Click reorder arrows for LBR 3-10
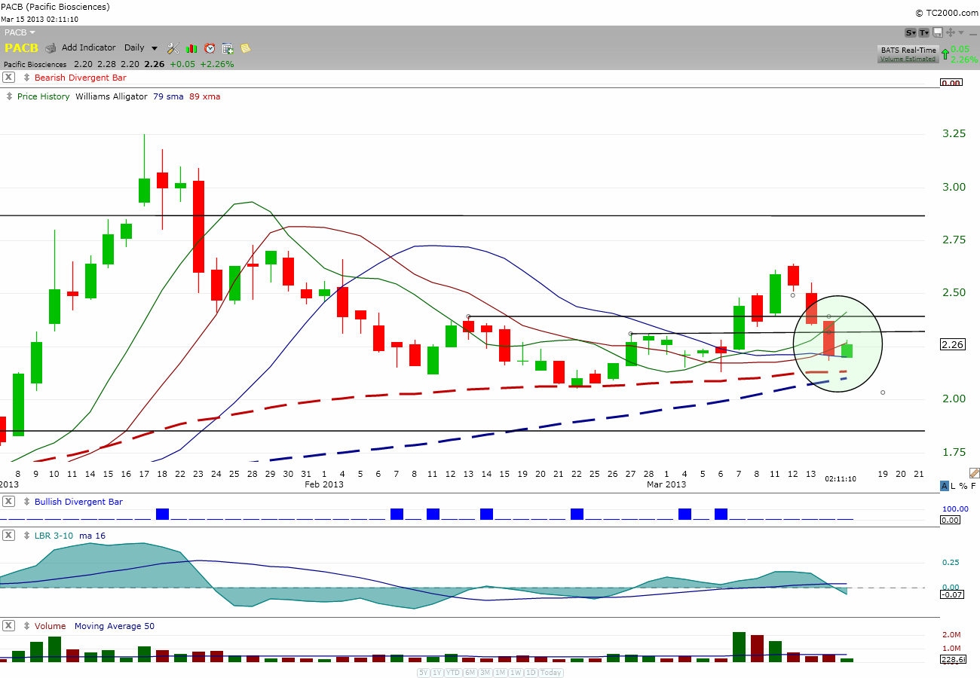Image resolution: width=980 pixels, height=678 pixels. (27, 536)
